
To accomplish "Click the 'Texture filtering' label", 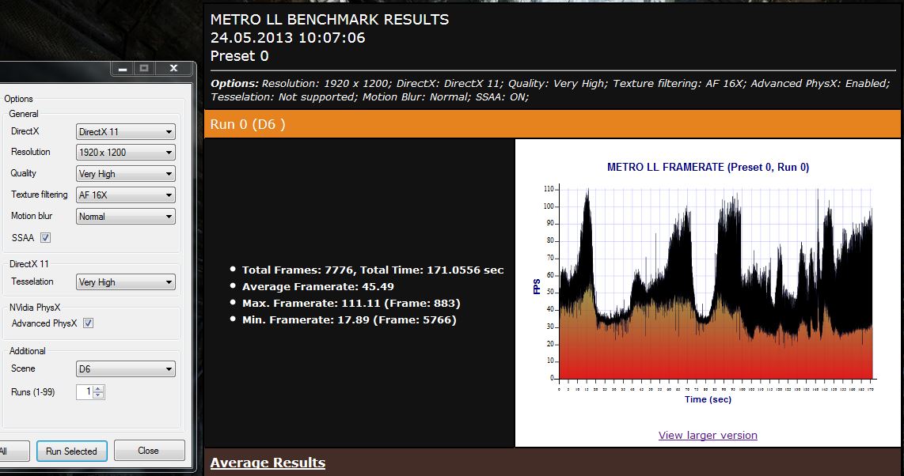I will click(x=40, y=195).
